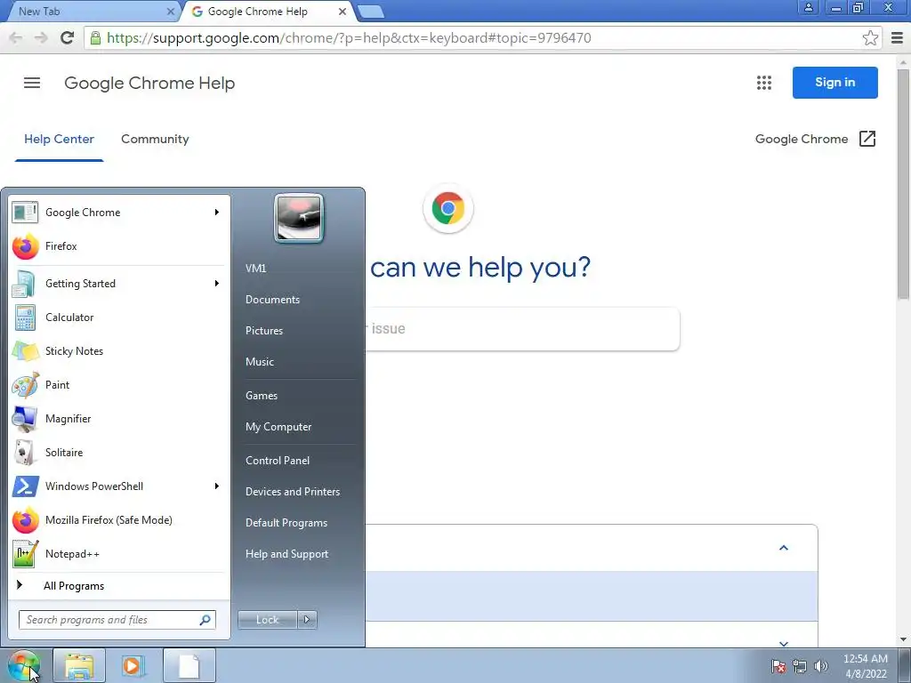Open Windows Explorer from the taskbar

click(79, 665)
